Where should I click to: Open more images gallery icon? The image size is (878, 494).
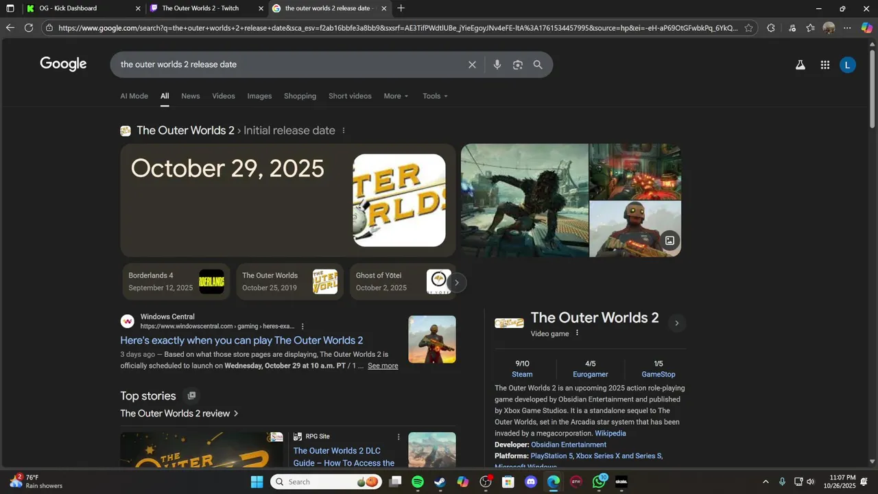click(669, 241)
